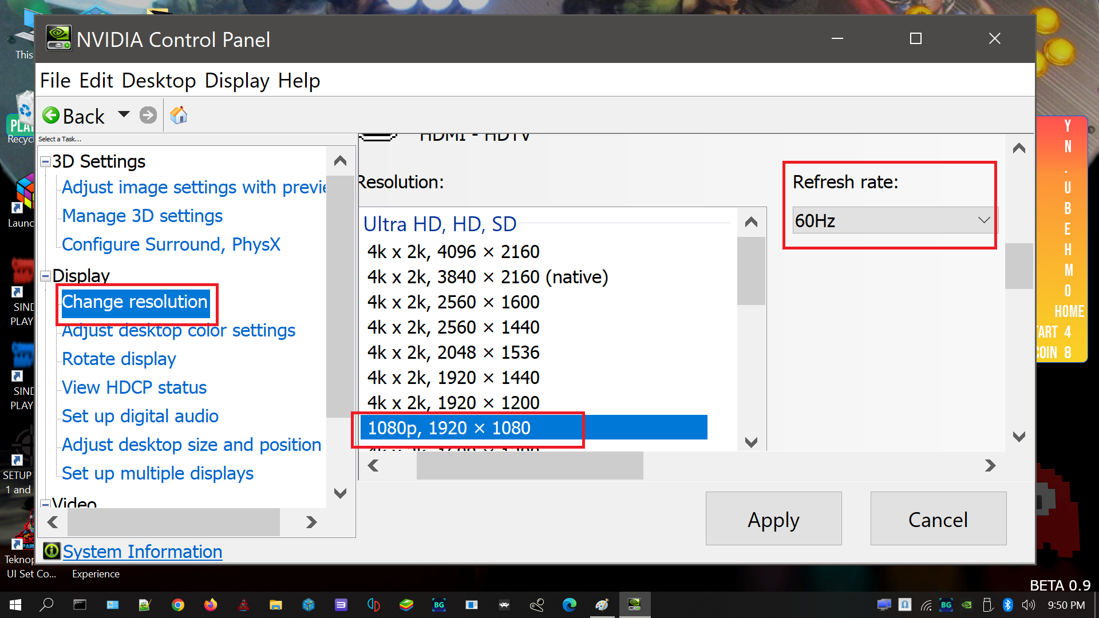Open the Help menu
The image size is (1099, 618).
click(x=299, y=81)
